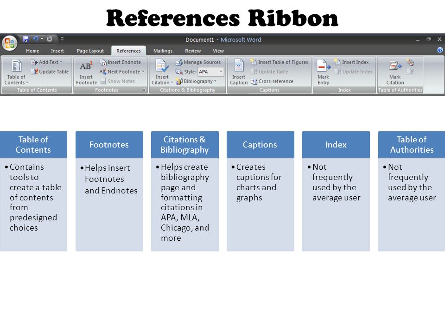Open Bibliography dropdown

196,81
